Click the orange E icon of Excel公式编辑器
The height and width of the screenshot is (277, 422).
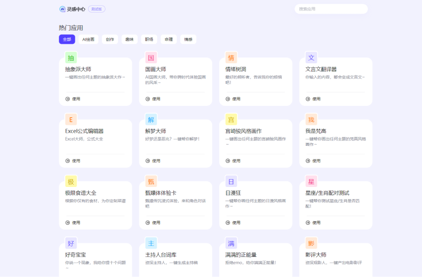[71, 120]
